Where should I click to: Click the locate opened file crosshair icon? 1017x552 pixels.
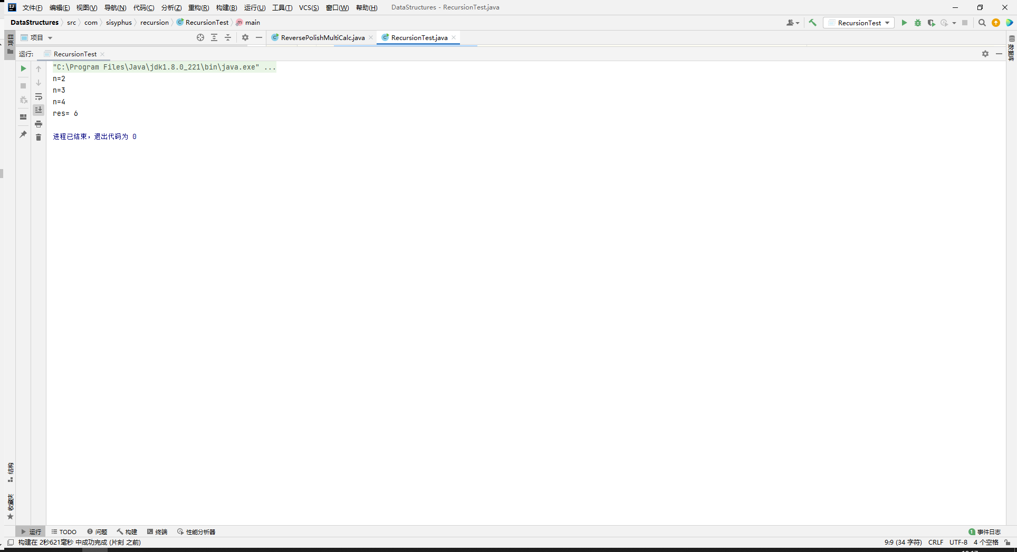point(200,37)
